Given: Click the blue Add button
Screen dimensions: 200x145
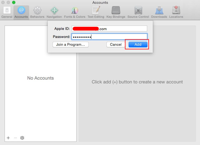Looking at the screenshot, I should [138, 44].
